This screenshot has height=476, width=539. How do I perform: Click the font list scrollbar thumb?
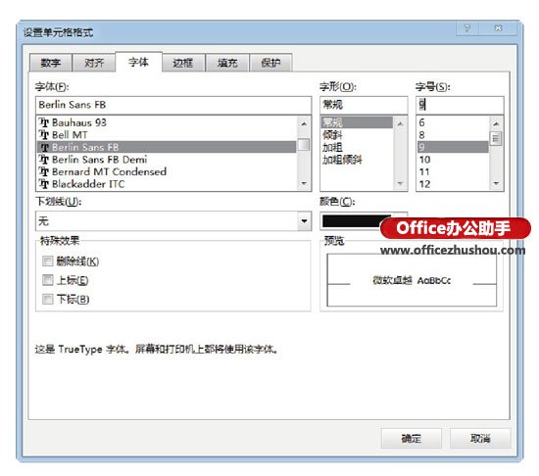pos(304,144)
